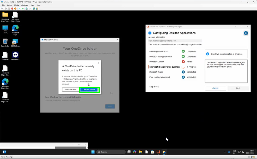Screen dimensions: 257x159
Task: Select the ODMAD_A... desktop icon
Action: point(15,43)
